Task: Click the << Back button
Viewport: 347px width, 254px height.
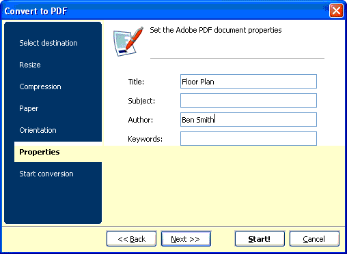Action: (x=131, y=239)
